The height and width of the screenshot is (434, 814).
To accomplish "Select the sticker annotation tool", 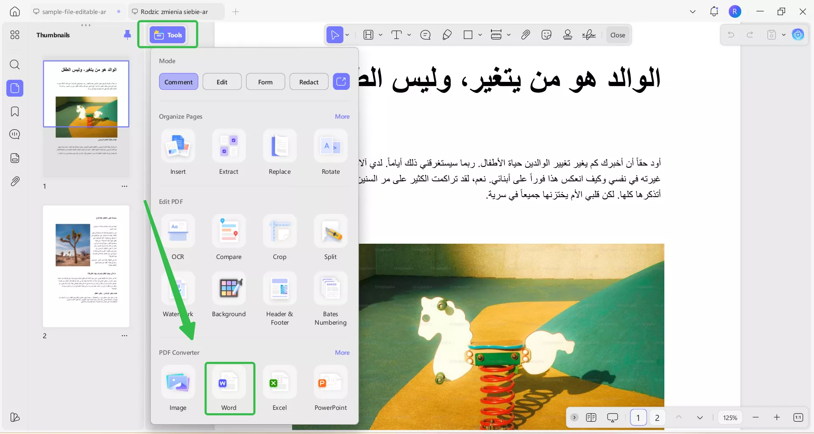I will pyautogui.click(x=546, y=35).
